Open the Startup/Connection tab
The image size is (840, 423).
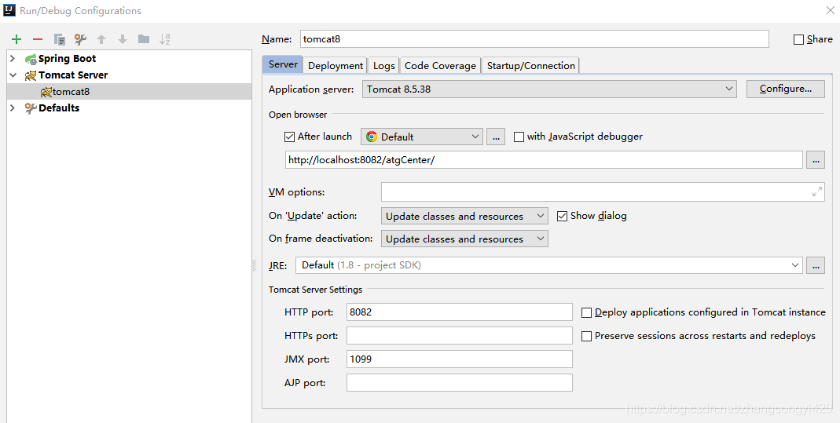pos(530,66)
